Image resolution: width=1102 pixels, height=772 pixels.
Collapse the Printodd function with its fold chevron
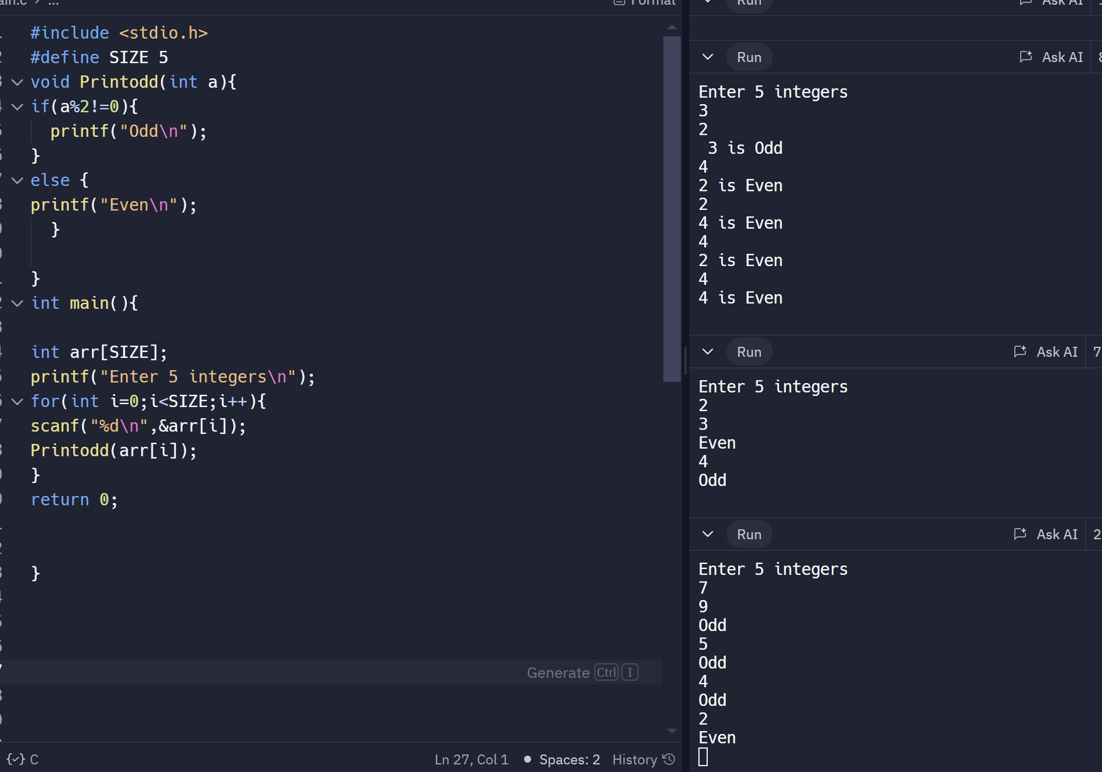coord(17,82)
